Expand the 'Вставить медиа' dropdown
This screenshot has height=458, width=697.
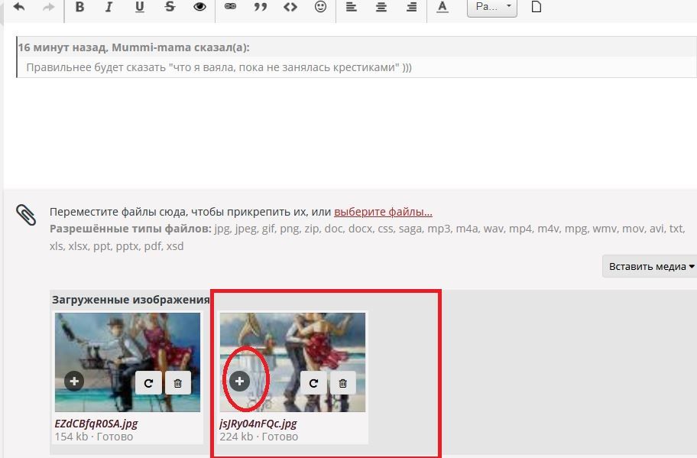point(650,267)
